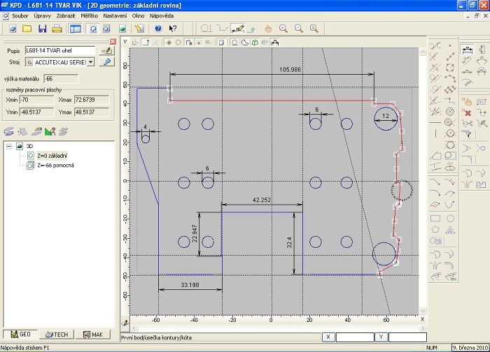The image size is (490, 352).
Task: Toggle the snap point asterisk button
Action: [169, 43]
